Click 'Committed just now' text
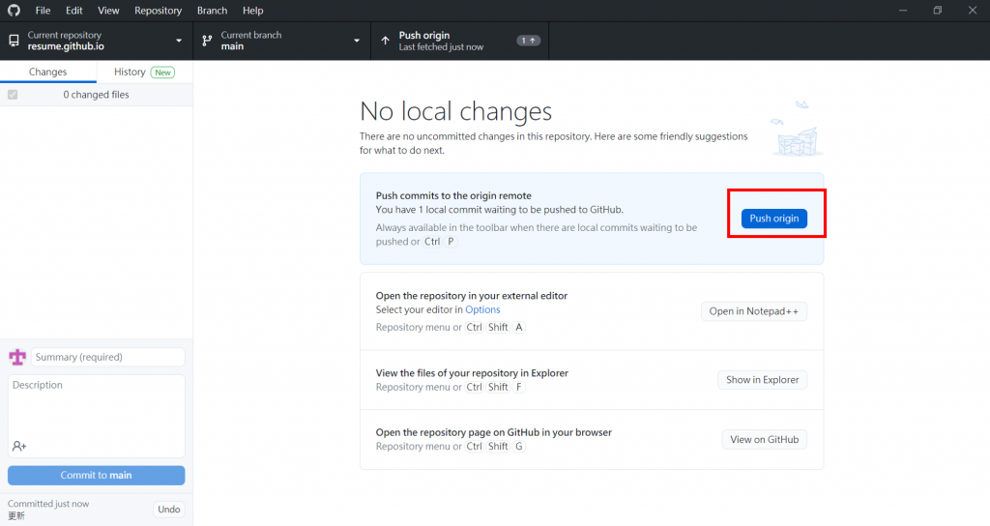This screenshot has height=526, width=990. pyautogui.click(x=48, y=504)
